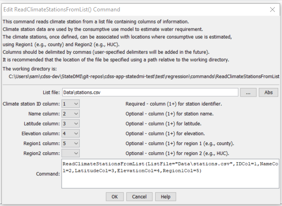Click inside the Command text area

pos(170,174)
